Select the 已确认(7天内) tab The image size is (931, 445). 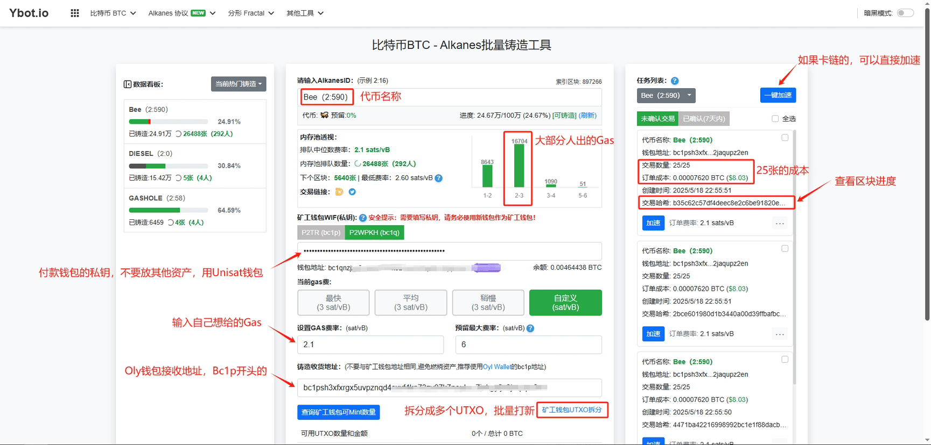coord(704,119)
